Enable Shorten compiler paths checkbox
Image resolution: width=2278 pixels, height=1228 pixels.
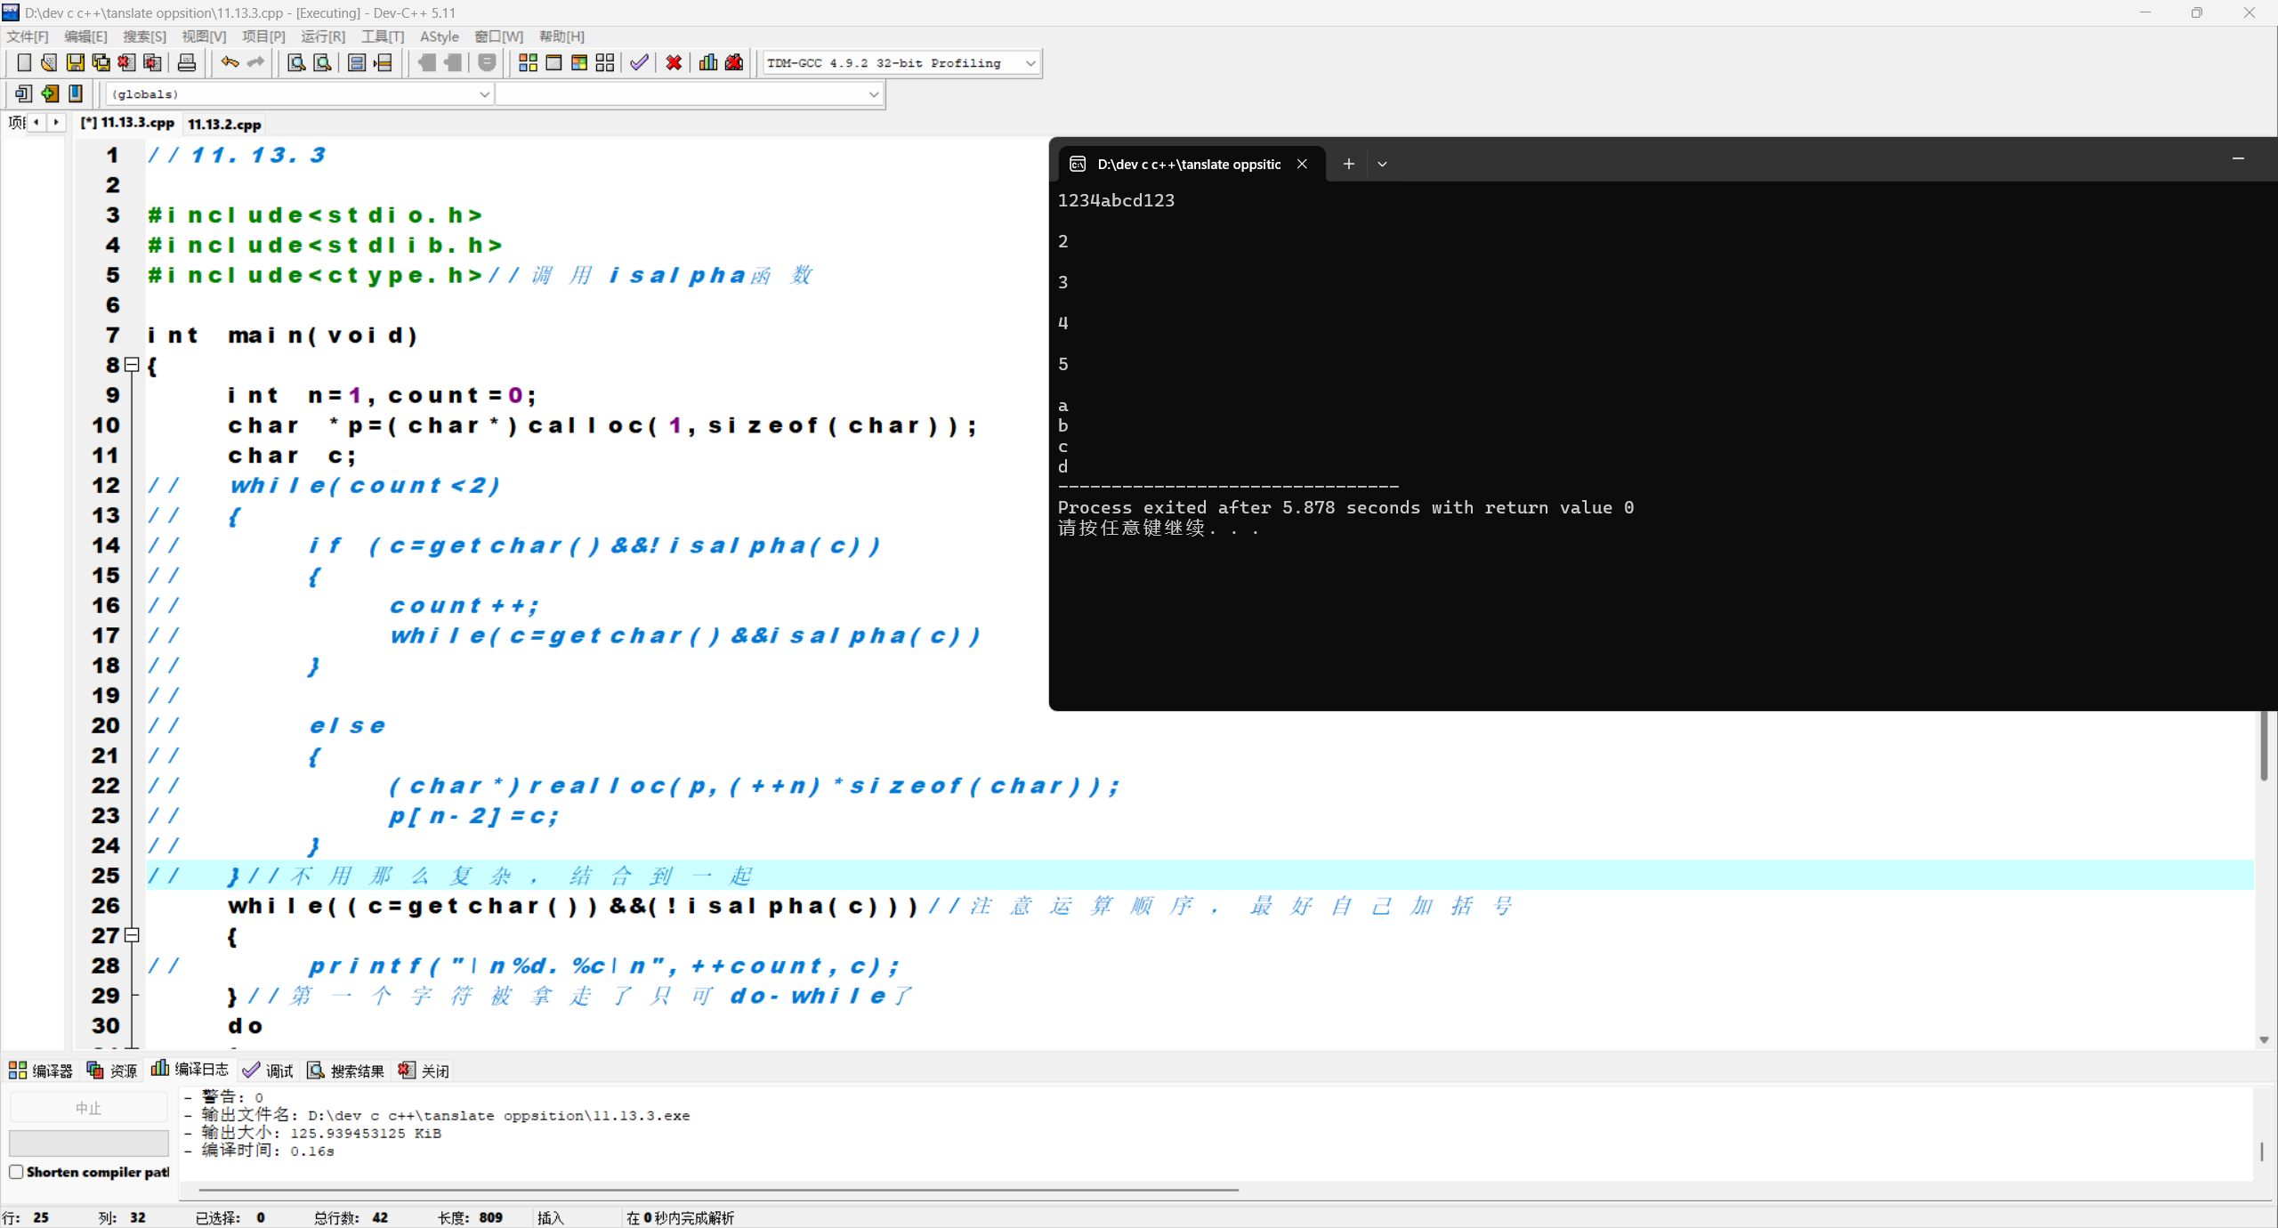(x=16, y=1172)
